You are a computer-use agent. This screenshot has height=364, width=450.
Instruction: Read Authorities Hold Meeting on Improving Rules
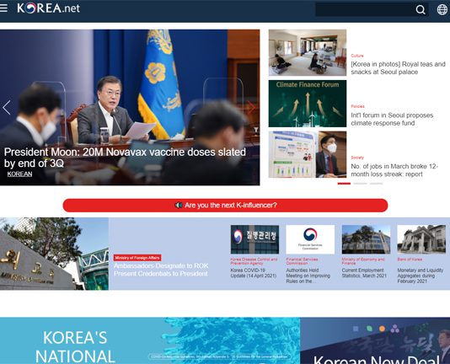(308, 276)
